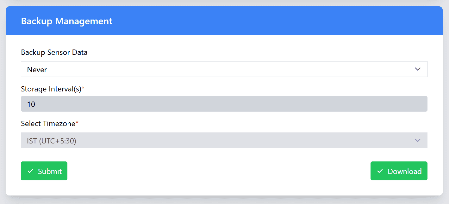Click the "Storage Interval(s)" label
449x204 pixels.
click(51, 89)
